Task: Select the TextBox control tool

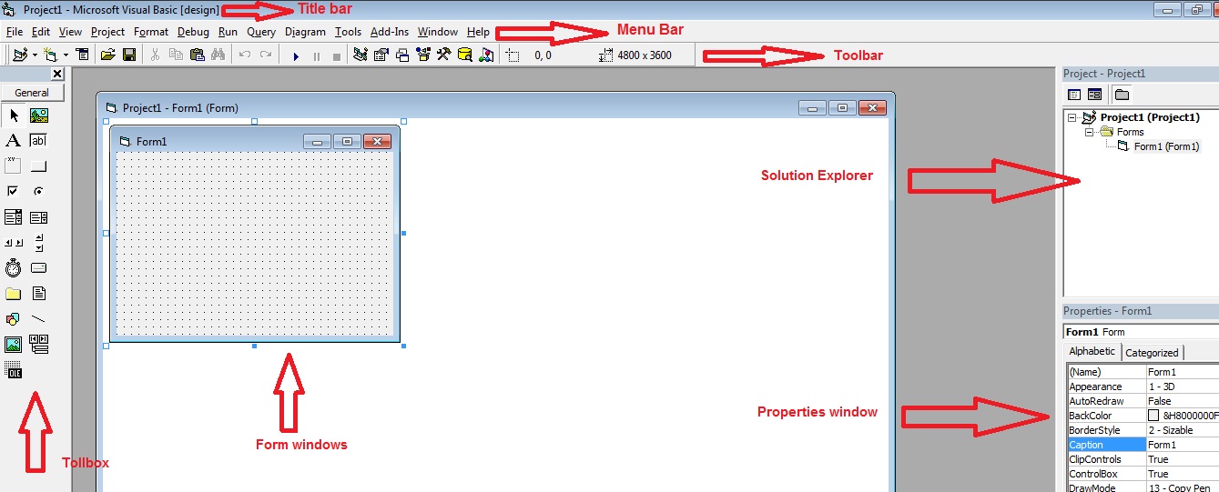Action: [39, 141]
